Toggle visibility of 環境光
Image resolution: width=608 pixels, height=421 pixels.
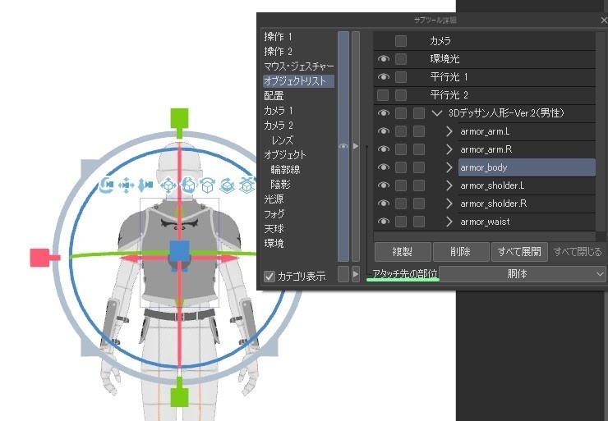point(383,58)
